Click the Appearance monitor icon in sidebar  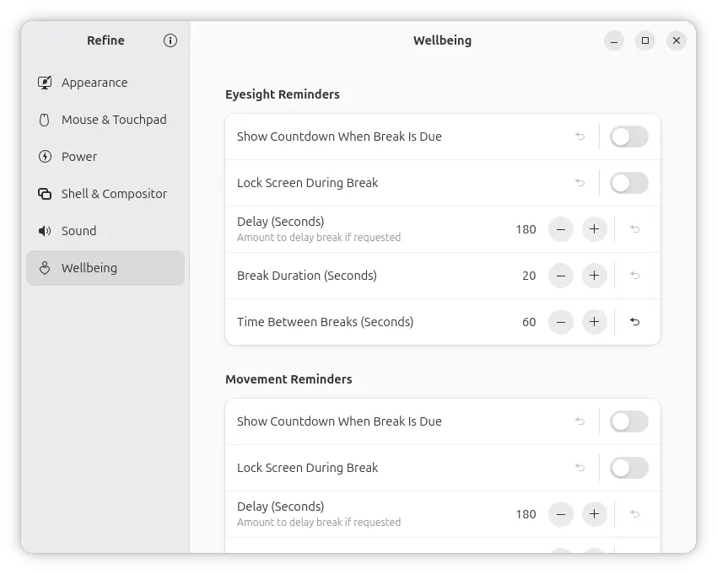coord(45,83)
